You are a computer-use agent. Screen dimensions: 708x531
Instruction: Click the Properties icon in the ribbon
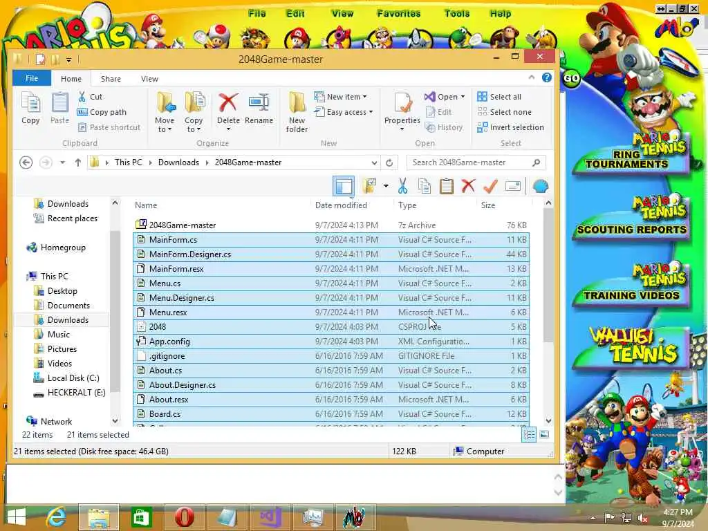pyautogui.click(x=402, y=104)
